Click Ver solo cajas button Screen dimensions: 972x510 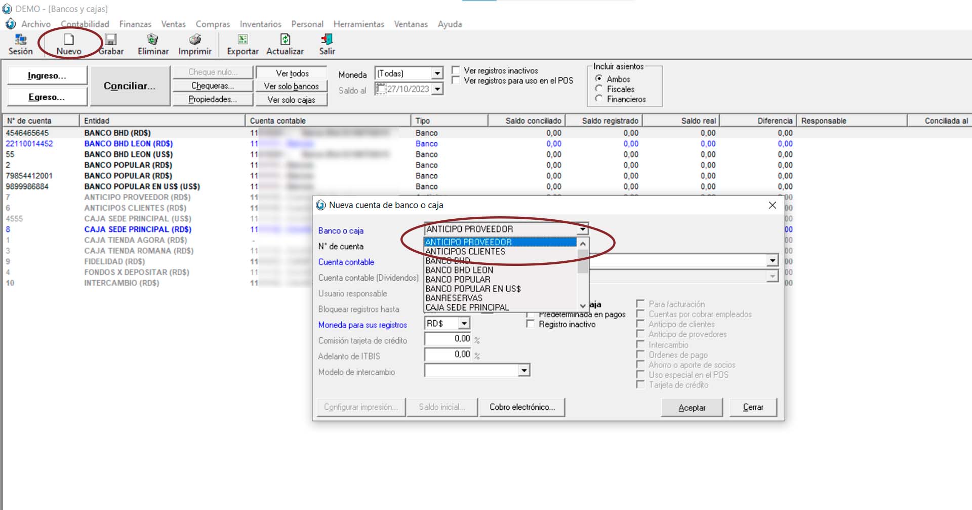291,100
